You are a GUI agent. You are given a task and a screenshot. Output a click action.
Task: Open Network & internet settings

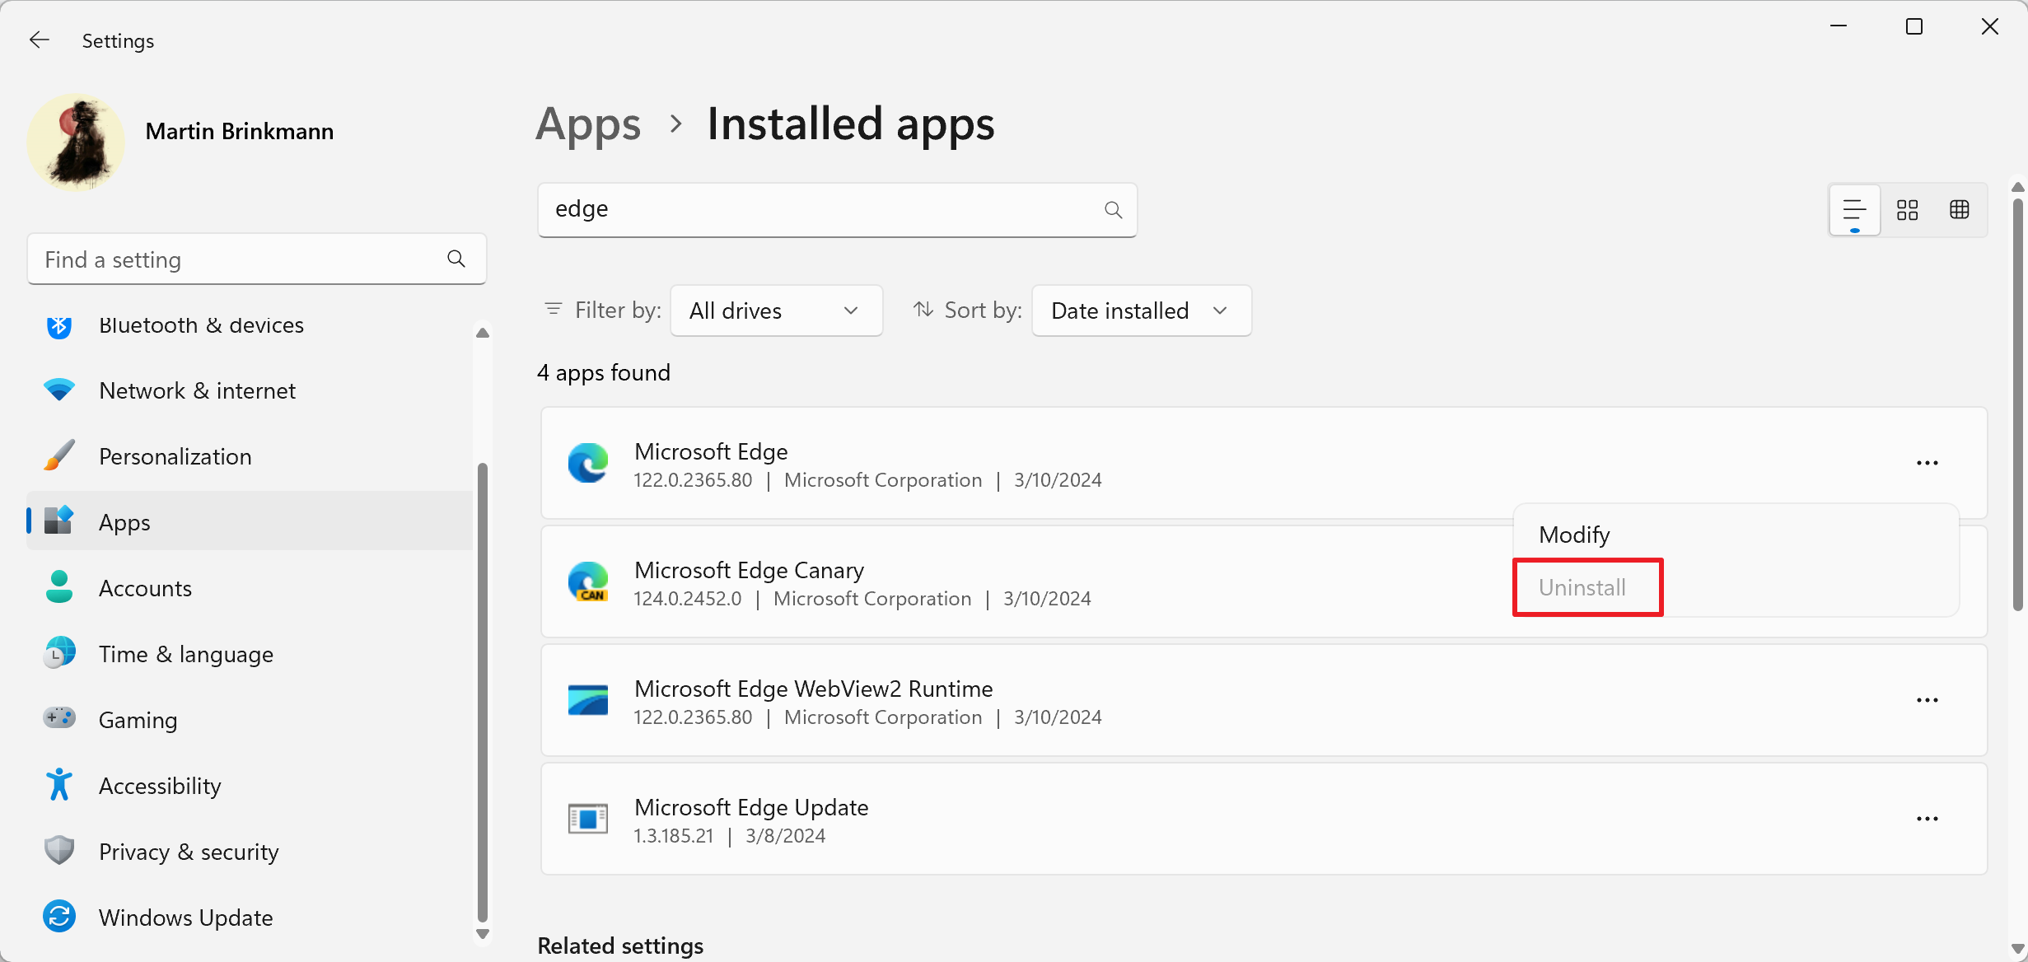click(x=250, y=390)
